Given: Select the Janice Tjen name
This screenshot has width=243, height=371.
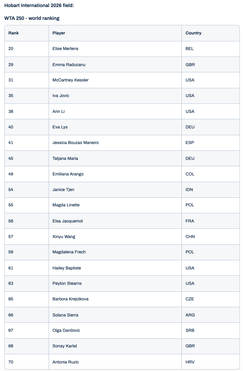Looking at the screenshot, I should pyautogui.click(x=63, y=190).
